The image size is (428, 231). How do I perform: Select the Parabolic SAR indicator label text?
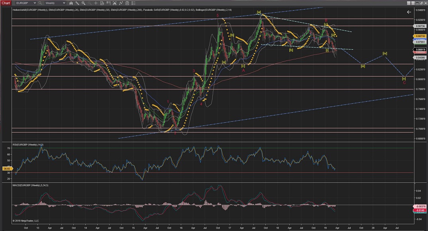click(x=169, y=10)
